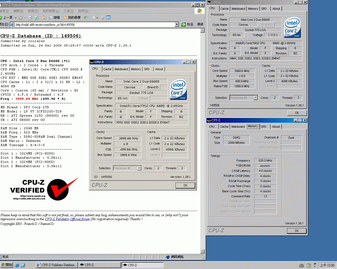This screenshot has width=337, height=269.
Task: Activate CPU-Z Validator Database taskbar button
Action: [57, 265]
